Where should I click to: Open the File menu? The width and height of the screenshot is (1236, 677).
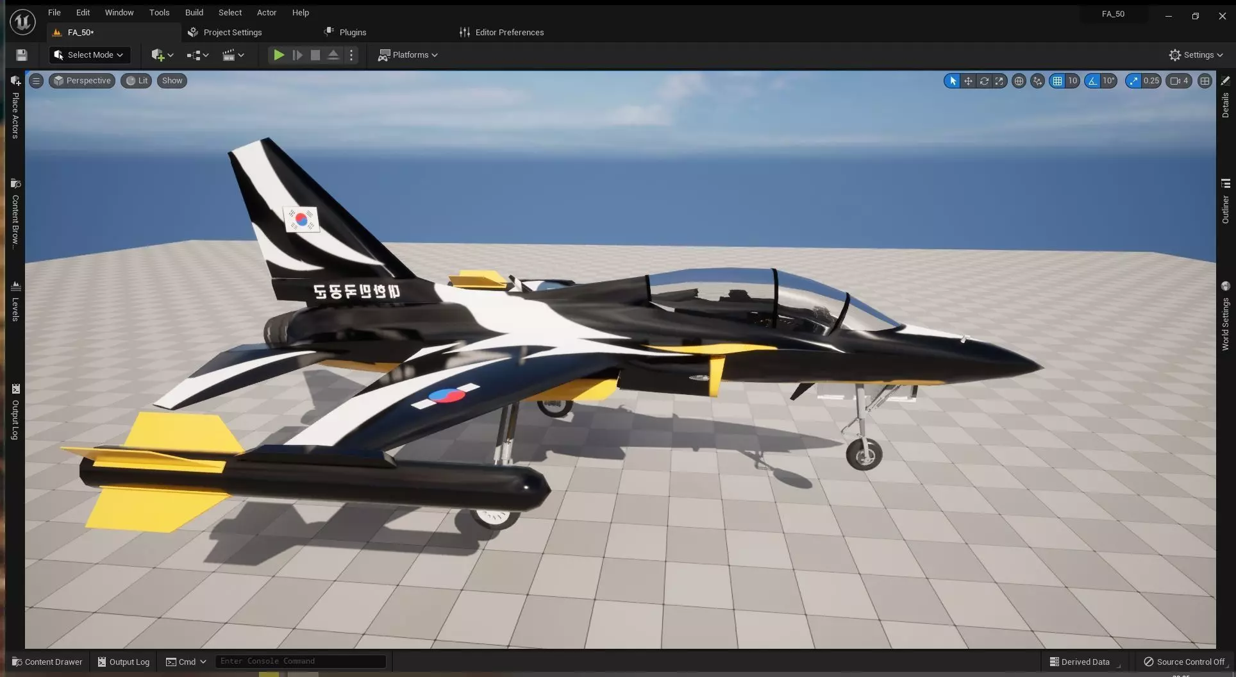coord(54,12)
